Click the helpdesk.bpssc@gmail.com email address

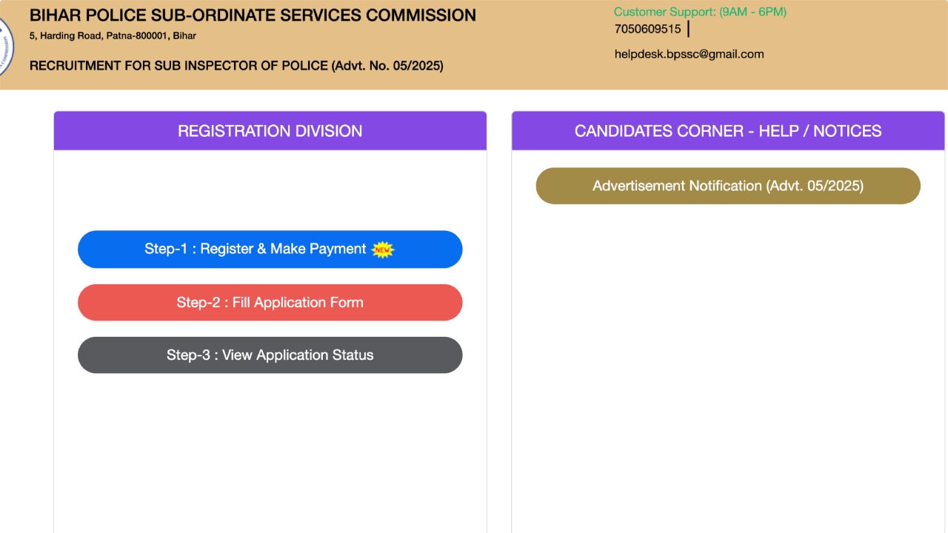point(689,54)
